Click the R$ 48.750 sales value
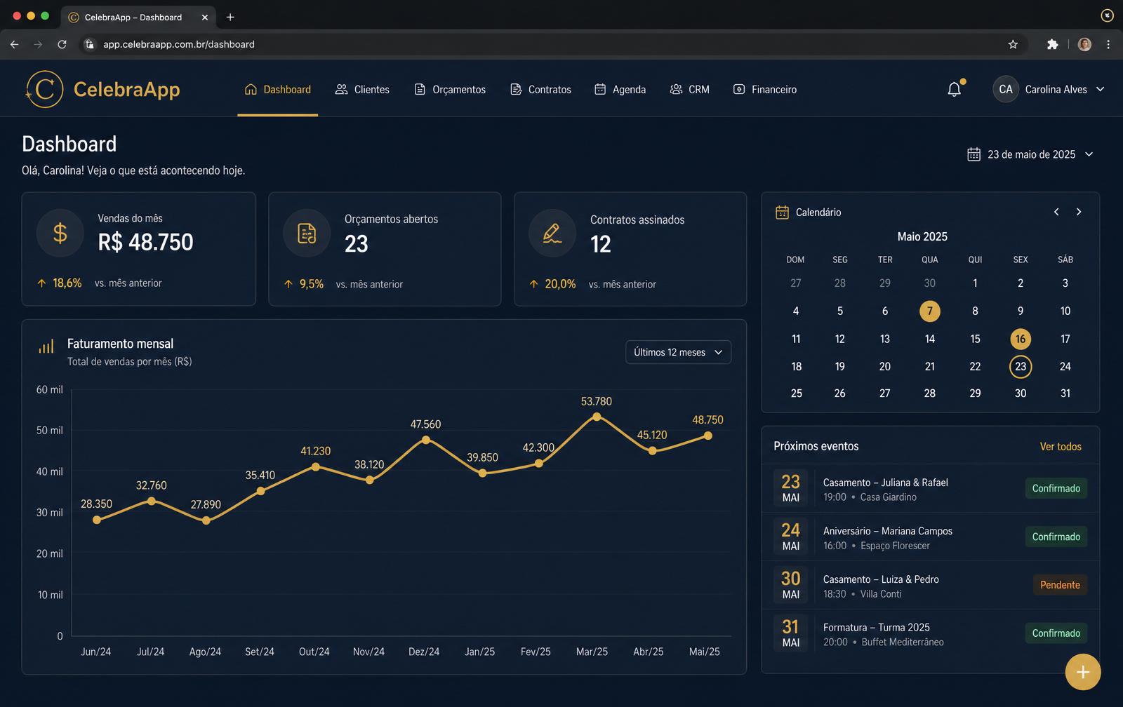 click(x=145, y=242)
